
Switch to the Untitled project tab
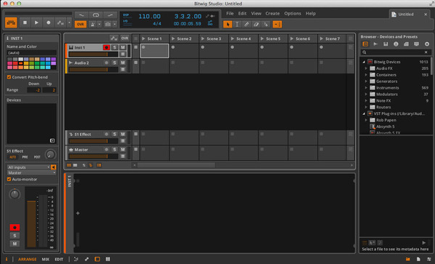[406, 14]
